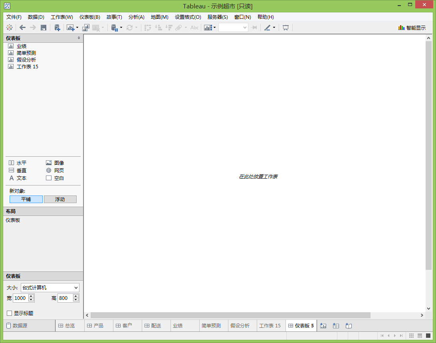The width and height of the screenshot is (436, 343).
Task: Open the 数据(D) menu
Action: [x=36, y=17]
